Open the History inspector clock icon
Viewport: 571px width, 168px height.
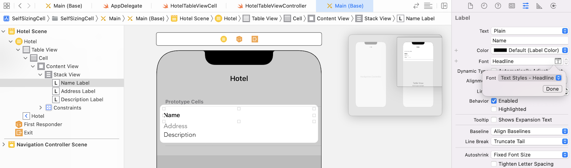484,6
